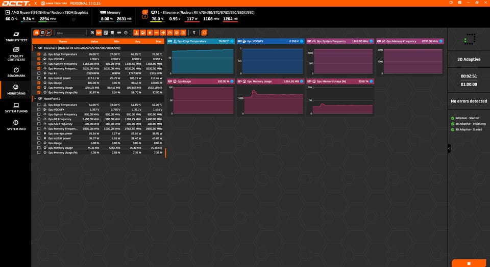
Task: Stop the test with bottom-right button
Action: [x=469, y=263]
